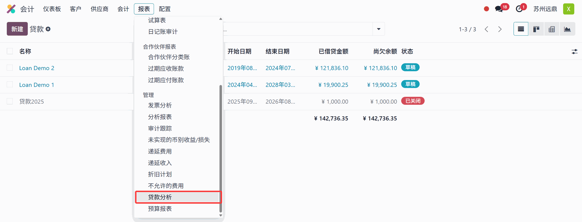
Task: Open the chat messages icon
Action: [x=499, y=9]
